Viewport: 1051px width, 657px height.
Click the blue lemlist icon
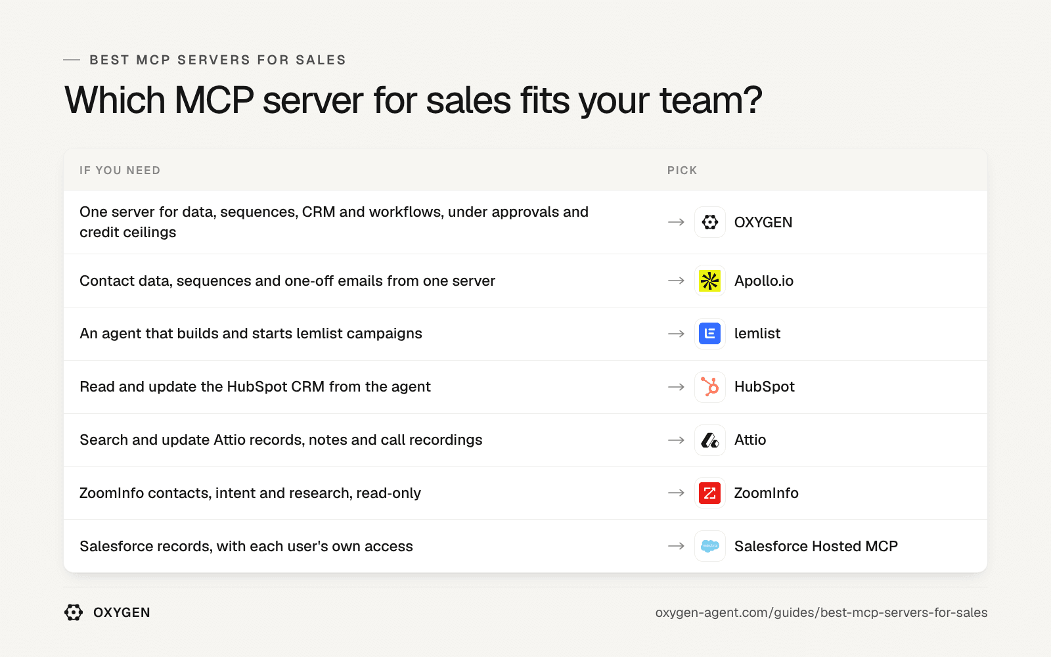710,334
